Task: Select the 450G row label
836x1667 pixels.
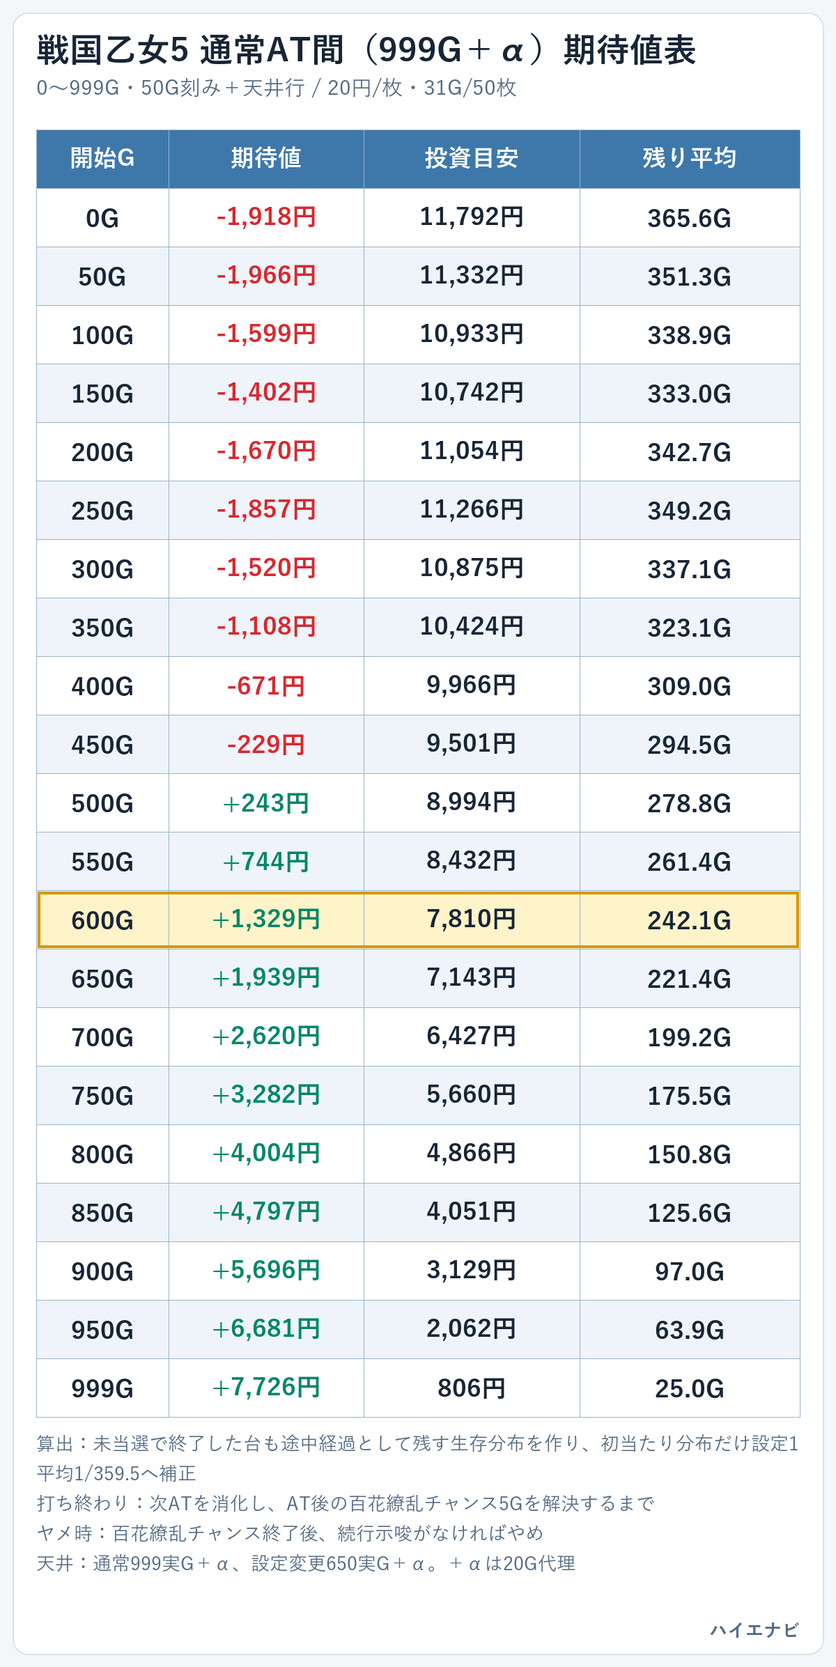Action: click(x=102, y=745)
